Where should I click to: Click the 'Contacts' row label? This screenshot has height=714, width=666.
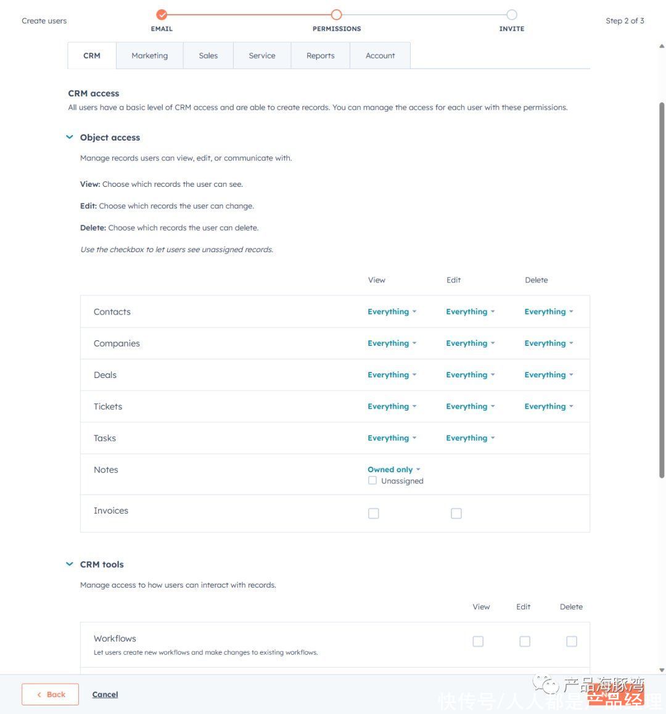(x=112, y=312)
